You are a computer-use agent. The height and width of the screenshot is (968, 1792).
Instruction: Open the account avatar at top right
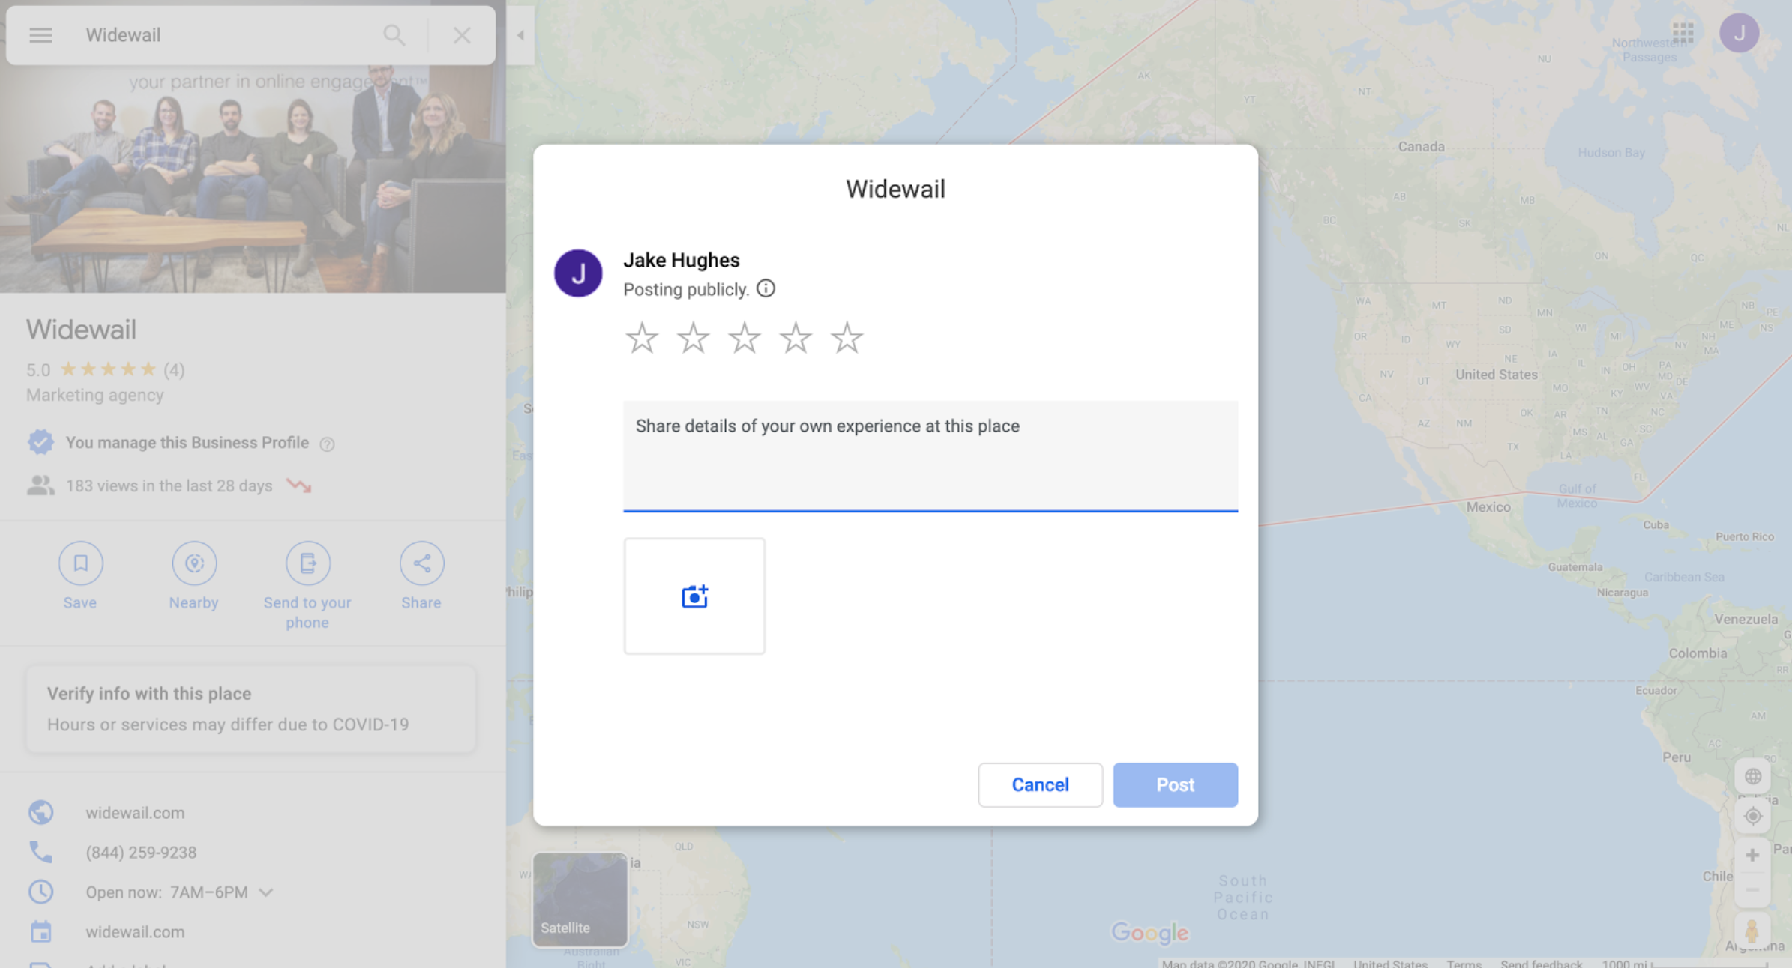coord(1739,33)
